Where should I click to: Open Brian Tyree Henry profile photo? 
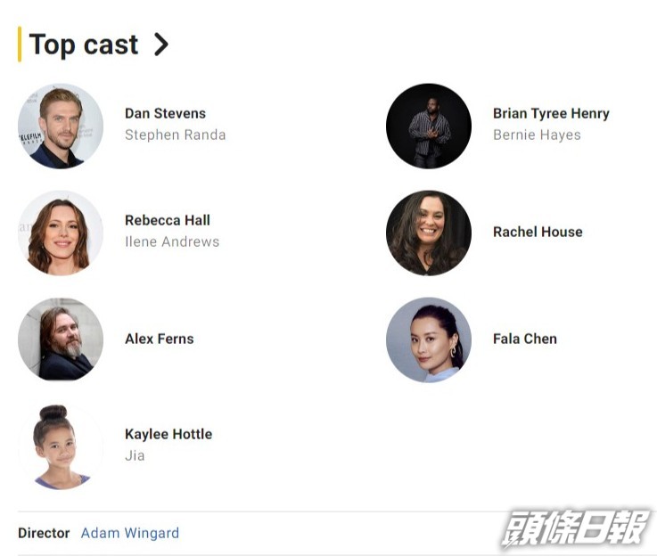[x=429, y=126]
